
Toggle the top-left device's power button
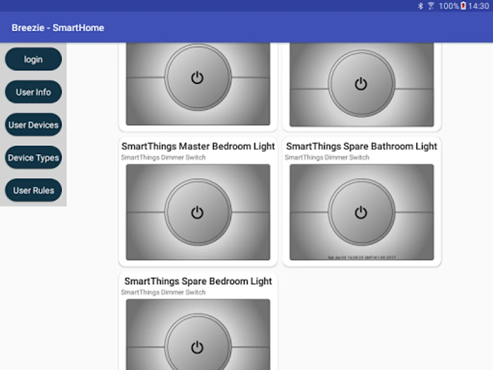[x=198, y=77]
